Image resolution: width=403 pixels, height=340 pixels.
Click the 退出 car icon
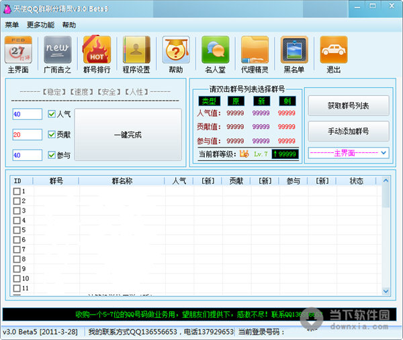pos(334,50)
